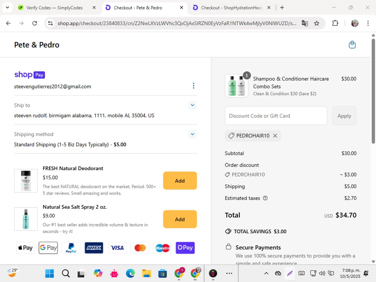Click the Mastercard icon
Screen dimensions: 376x282
(140, 248)
